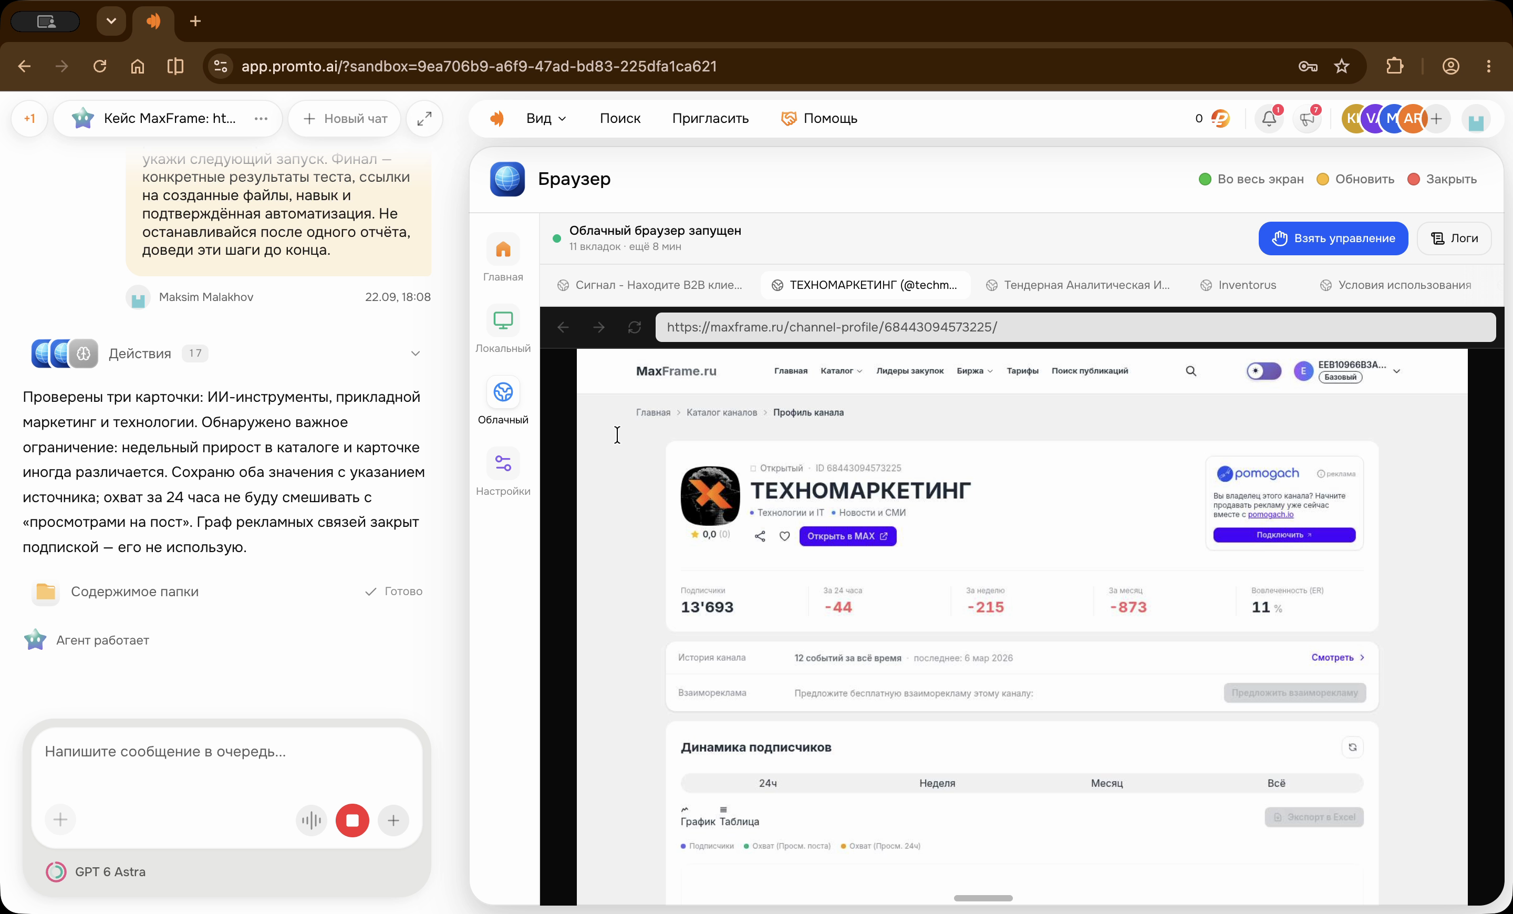Attach a file with left plus button
1513x914 pixels.
click(60, 819)
